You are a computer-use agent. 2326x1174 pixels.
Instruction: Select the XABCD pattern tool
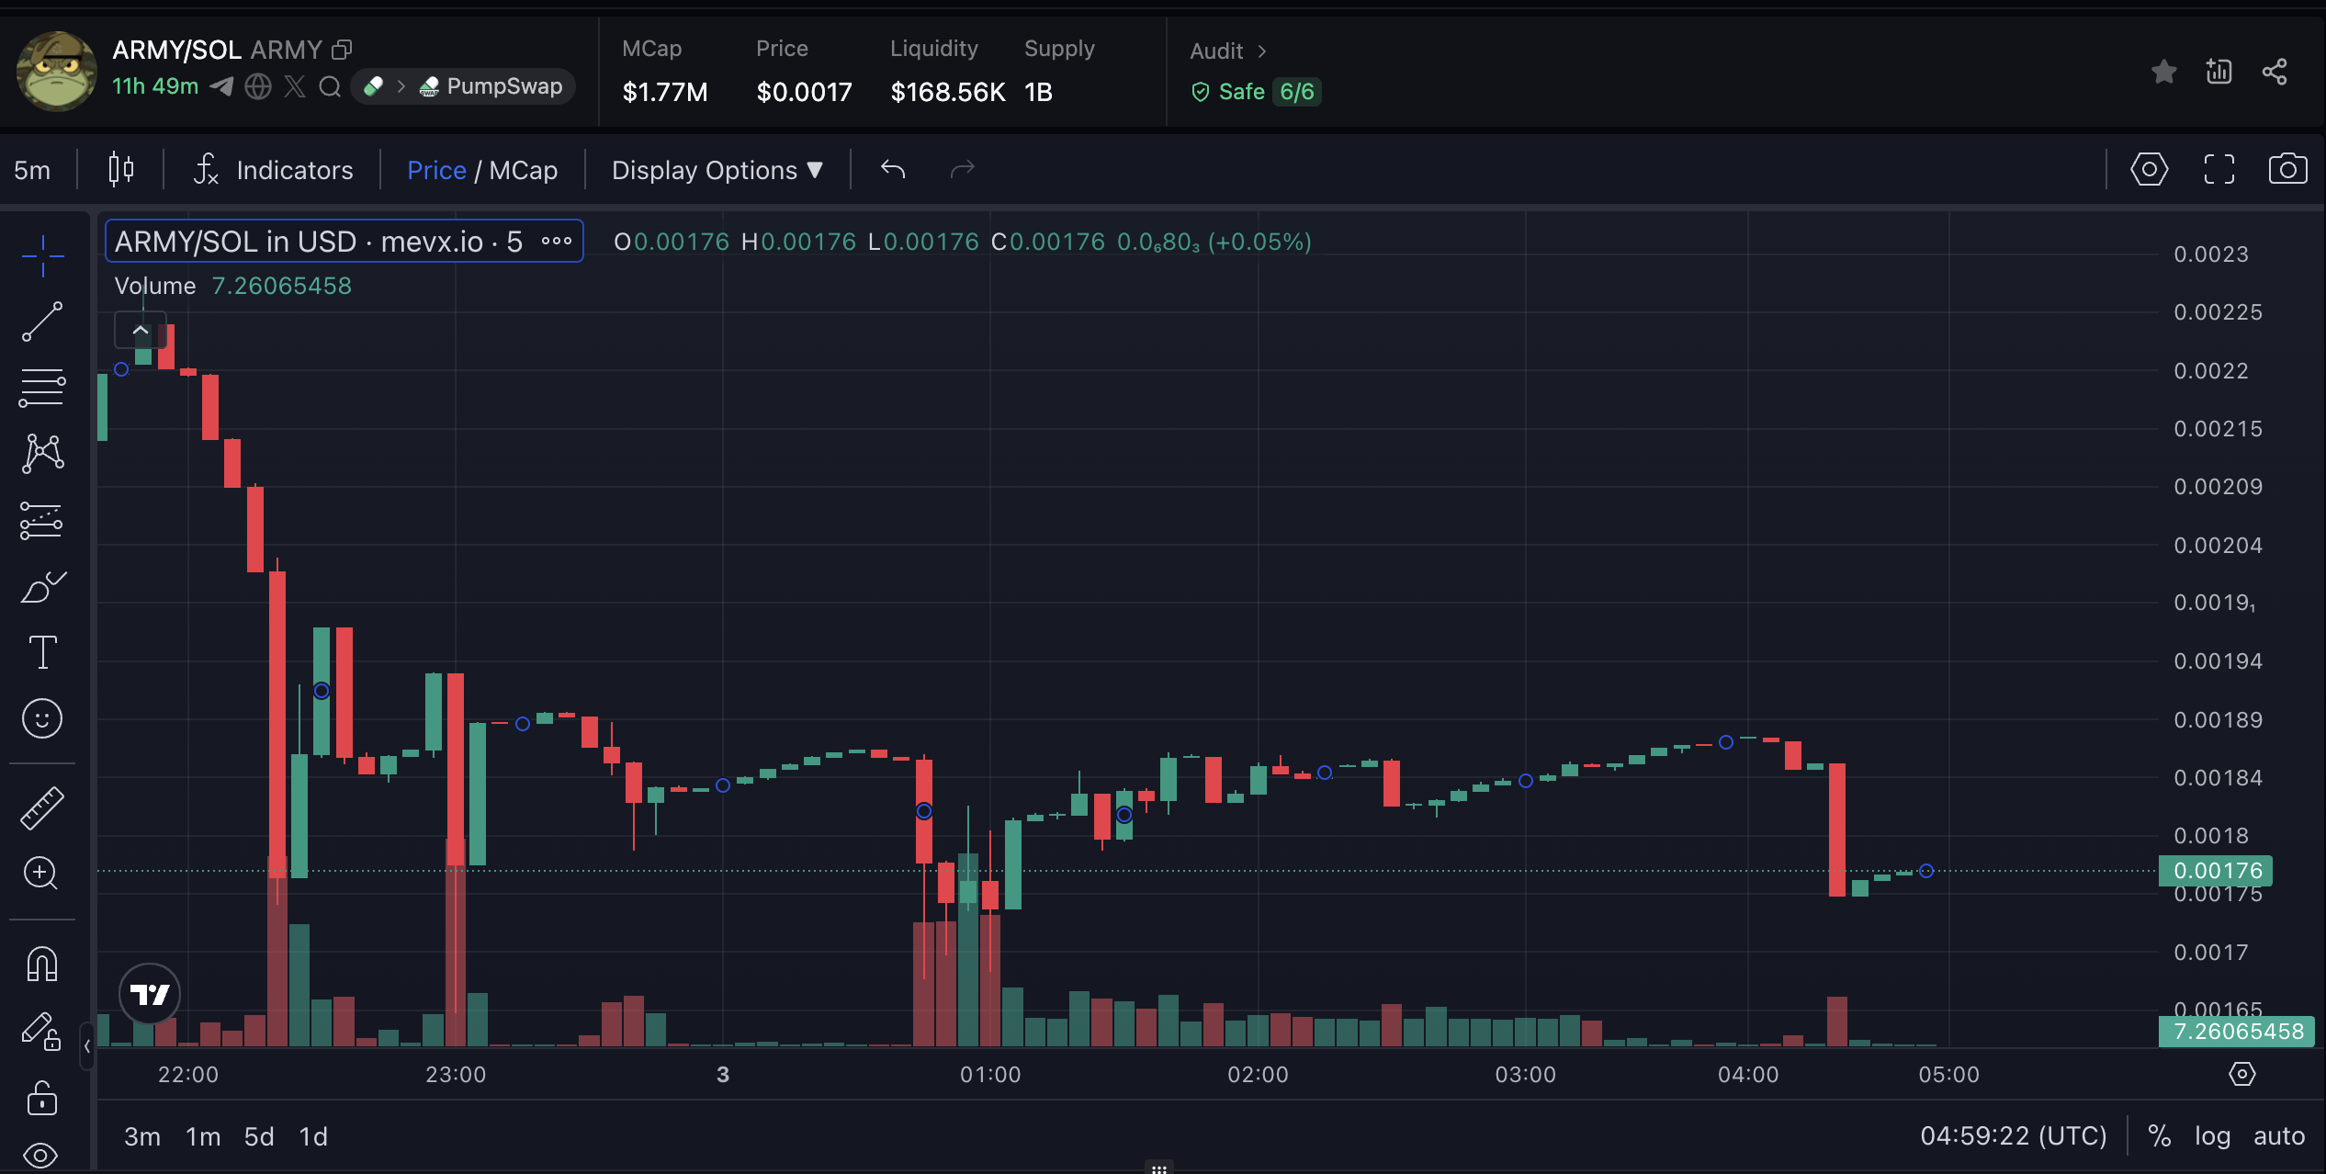[42, 454]
